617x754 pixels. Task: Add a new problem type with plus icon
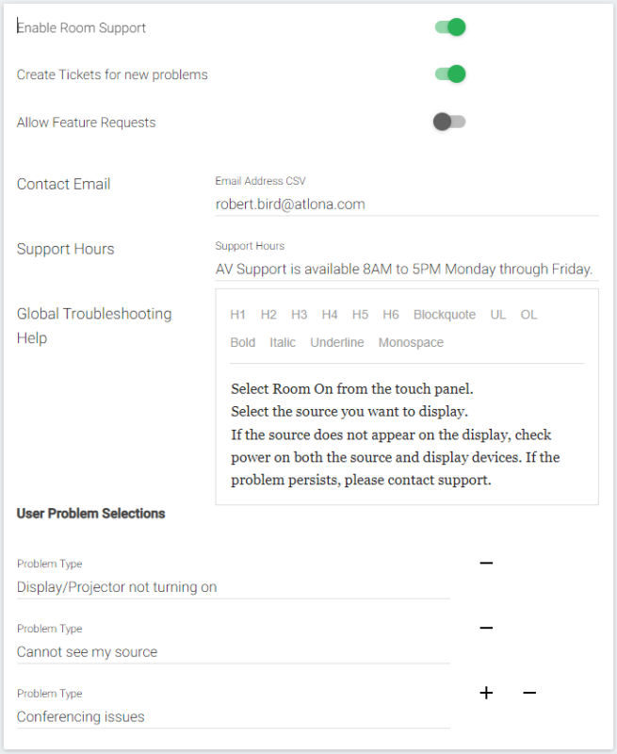[486, 693]
